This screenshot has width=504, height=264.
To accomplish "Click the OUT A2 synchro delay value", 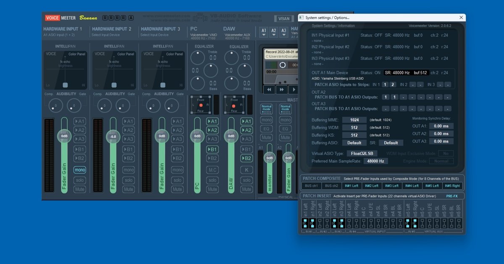I will [441, 133].
